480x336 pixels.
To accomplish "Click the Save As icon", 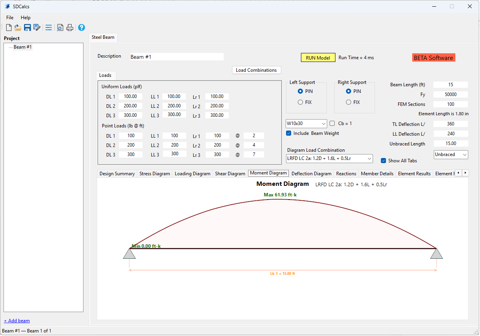I will 37,27.
